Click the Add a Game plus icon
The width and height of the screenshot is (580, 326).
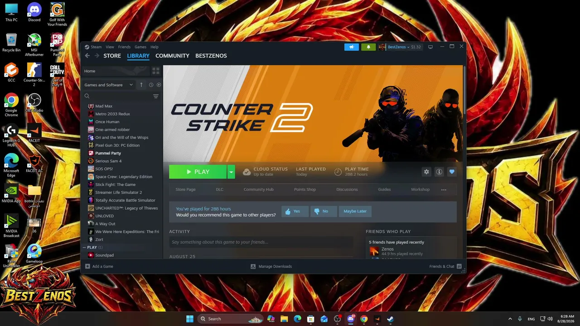point(87,266)
